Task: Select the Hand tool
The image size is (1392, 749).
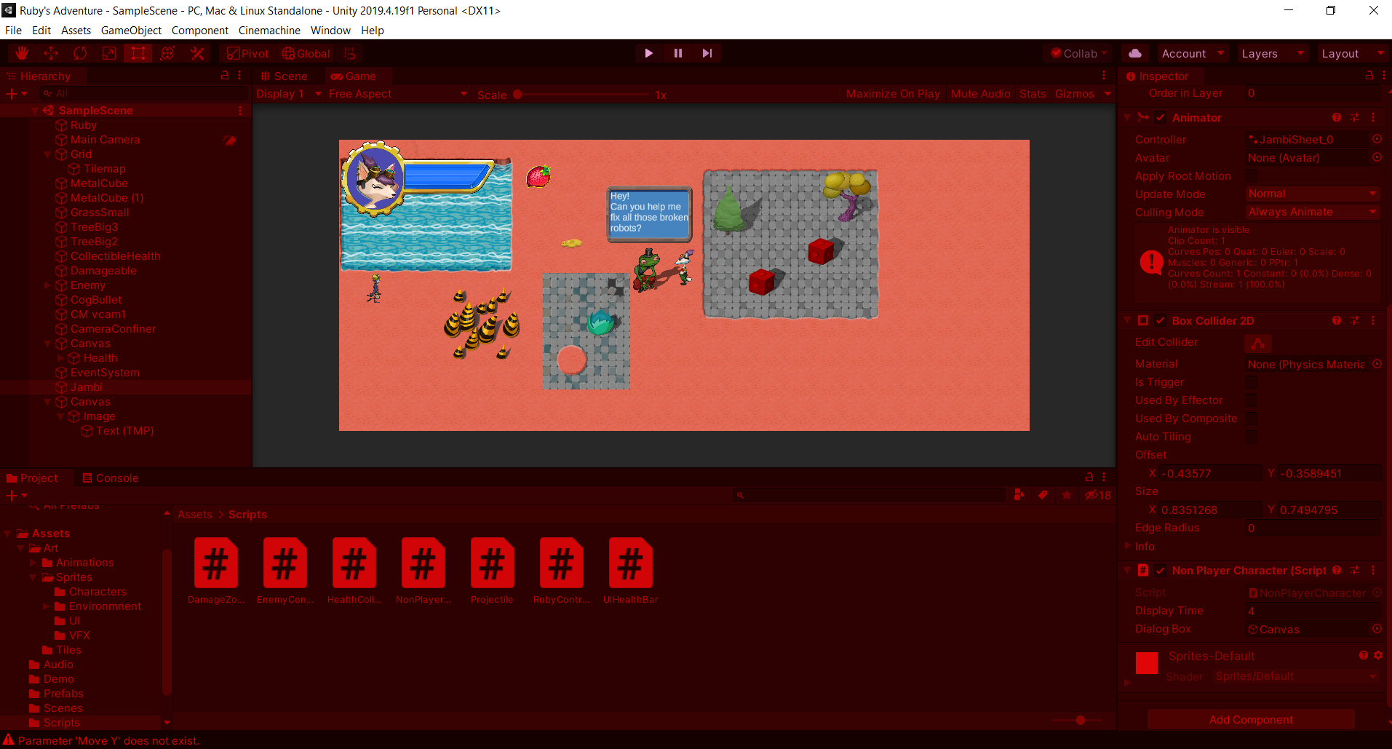Action: point(22,53)
